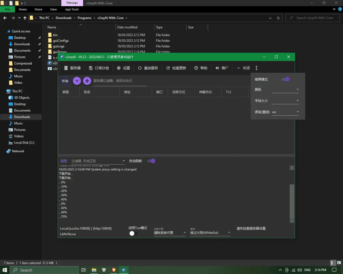Image resolution: width=343 pixels, height=274 pixels.
Task: Toggle the 暗黑模式 dark mode switch
Action: 286,79
